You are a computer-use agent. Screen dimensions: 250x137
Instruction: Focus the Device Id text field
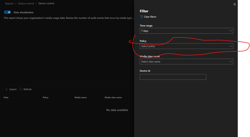(x=173, y=77)
